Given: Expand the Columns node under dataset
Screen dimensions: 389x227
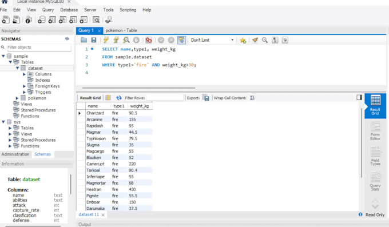Looking at the screenshot, I should point(24,74).
